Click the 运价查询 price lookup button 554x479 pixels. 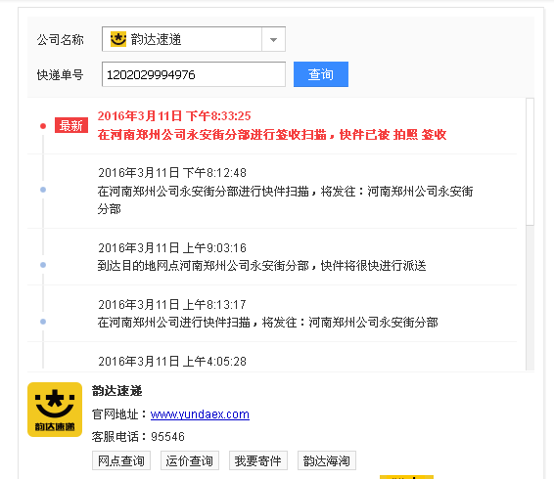click(190, 460)
